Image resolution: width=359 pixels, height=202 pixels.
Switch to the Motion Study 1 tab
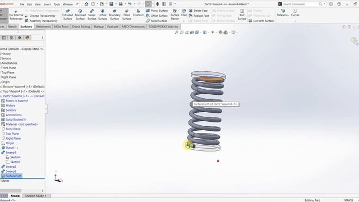point(35,196)
